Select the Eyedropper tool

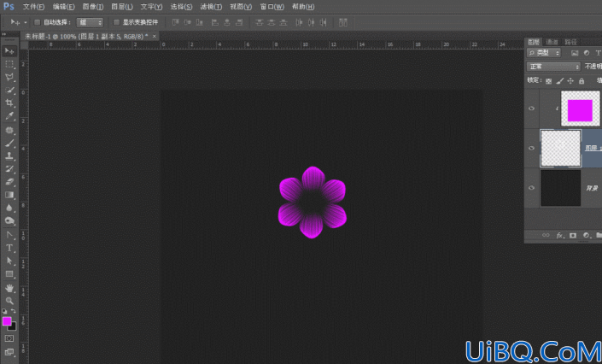(9, 116)
